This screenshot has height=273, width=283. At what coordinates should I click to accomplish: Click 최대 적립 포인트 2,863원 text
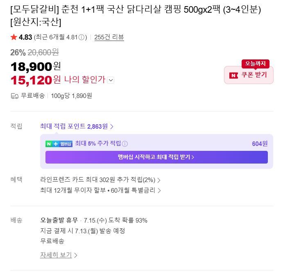pyautogui.click(x=74, y=126)
